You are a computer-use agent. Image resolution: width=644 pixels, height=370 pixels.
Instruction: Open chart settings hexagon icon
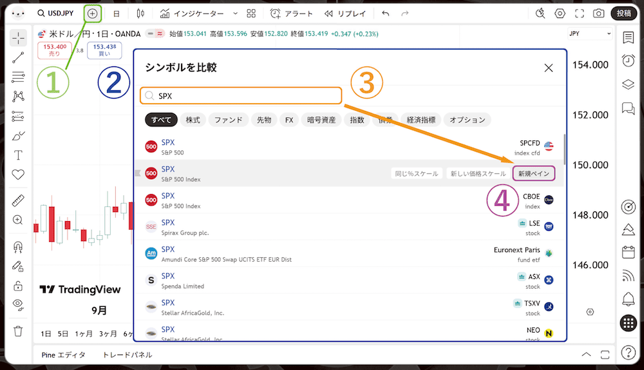coord(560,14)
